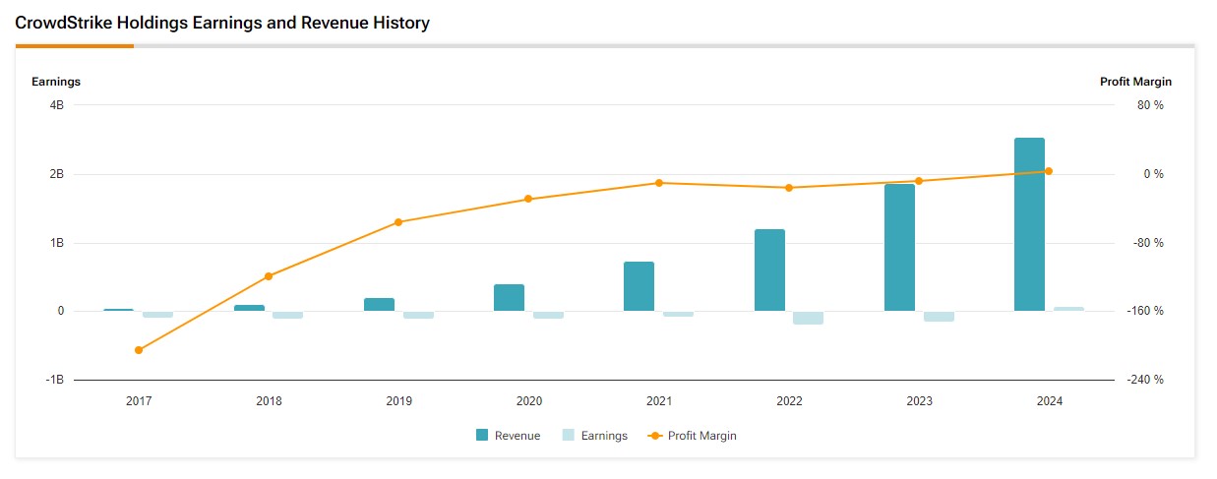Click the 2022 Earnings bar

pos(808,318)
